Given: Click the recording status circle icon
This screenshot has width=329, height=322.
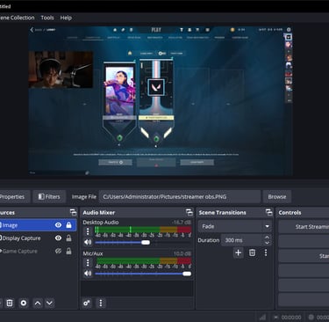Looking at the screenshot, I should point(311,317).
